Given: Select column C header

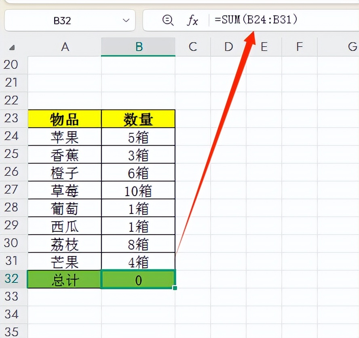Looking at the screenshot, I should tap(193, 47).
